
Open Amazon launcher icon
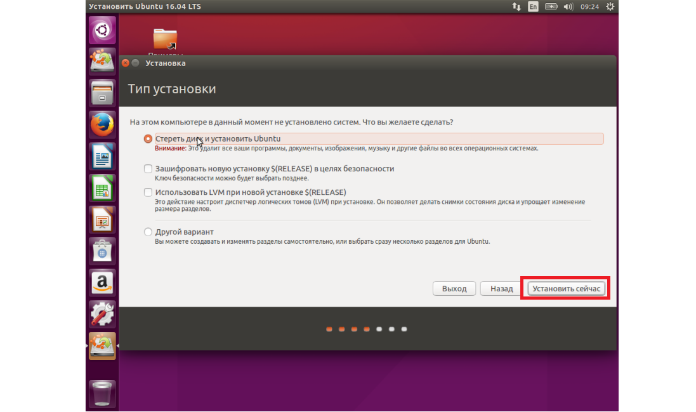[x=102, y=282]
